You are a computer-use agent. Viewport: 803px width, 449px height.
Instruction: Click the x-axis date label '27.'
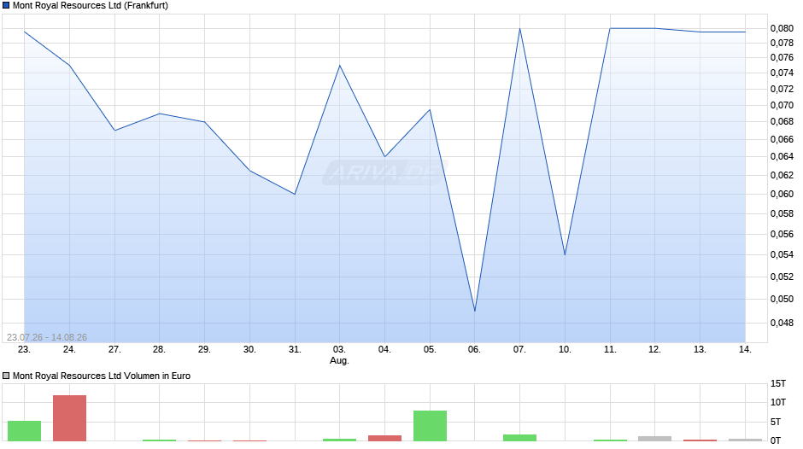pos(114,350)
